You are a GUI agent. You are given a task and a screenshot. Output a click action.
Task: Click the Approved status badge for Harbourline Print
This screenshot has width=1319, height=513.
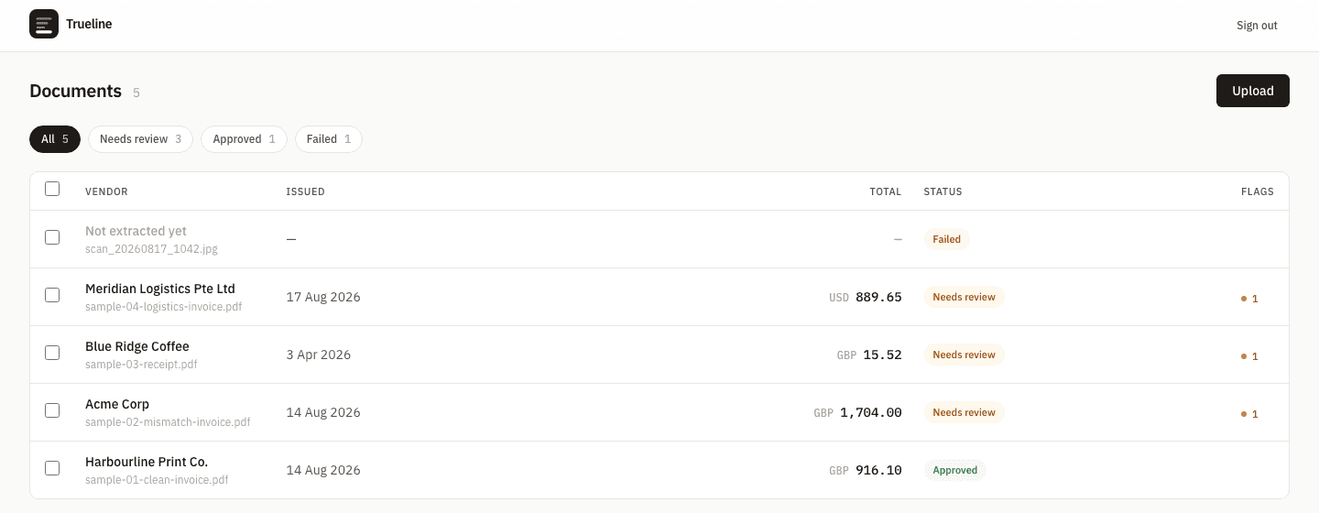pos(954,470)
